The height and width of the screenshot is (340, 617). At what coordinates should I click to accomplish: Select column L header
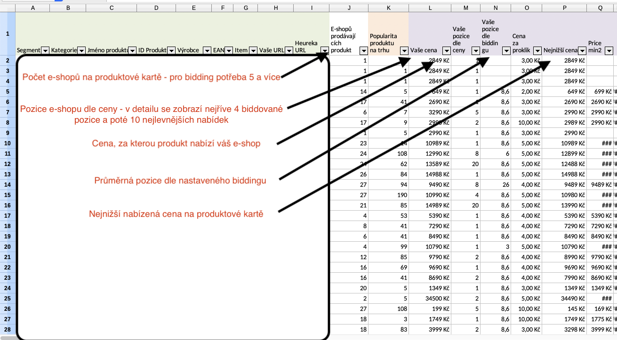pyautogui.click(x=430, y=8)
